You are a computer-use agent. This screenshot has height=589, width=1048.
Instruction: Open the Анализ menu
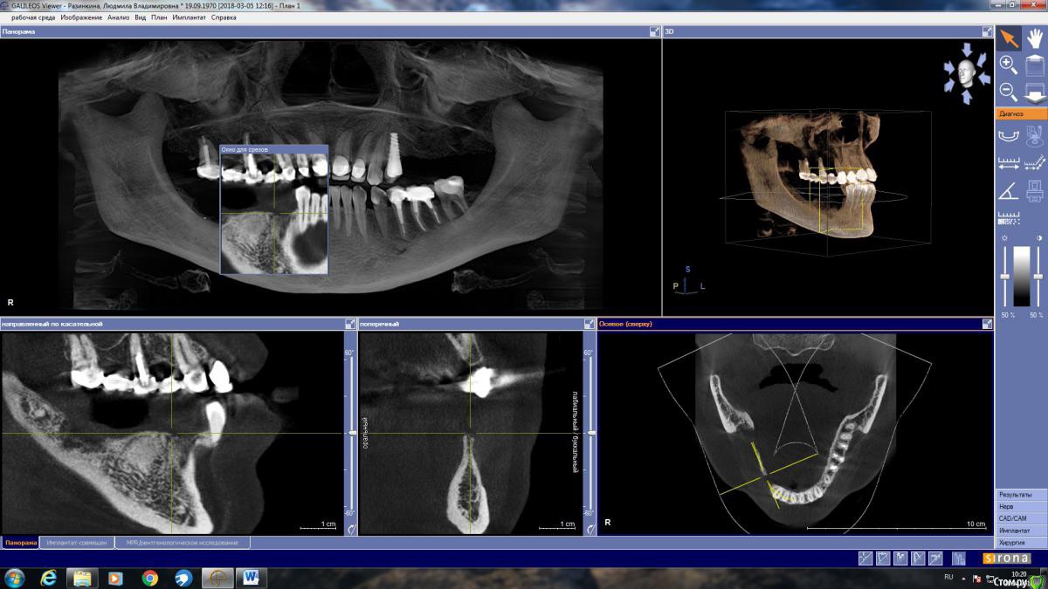[x=118, y=17]
